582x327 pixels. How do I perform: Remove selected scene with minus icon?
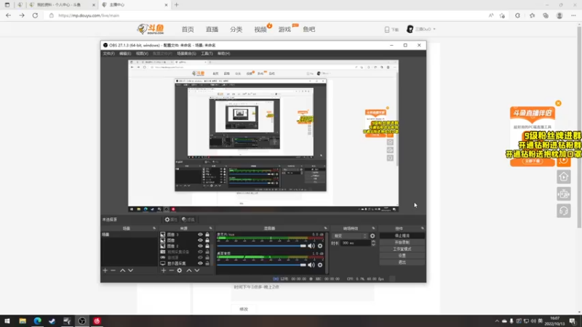113,270
